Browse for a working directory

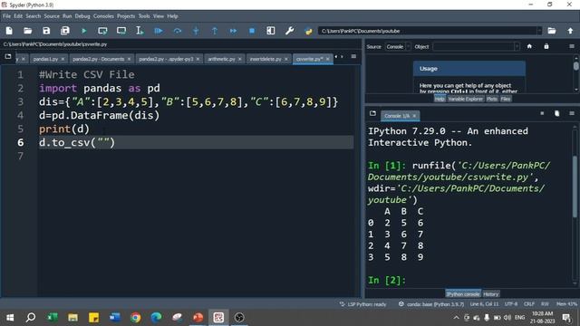552,31
